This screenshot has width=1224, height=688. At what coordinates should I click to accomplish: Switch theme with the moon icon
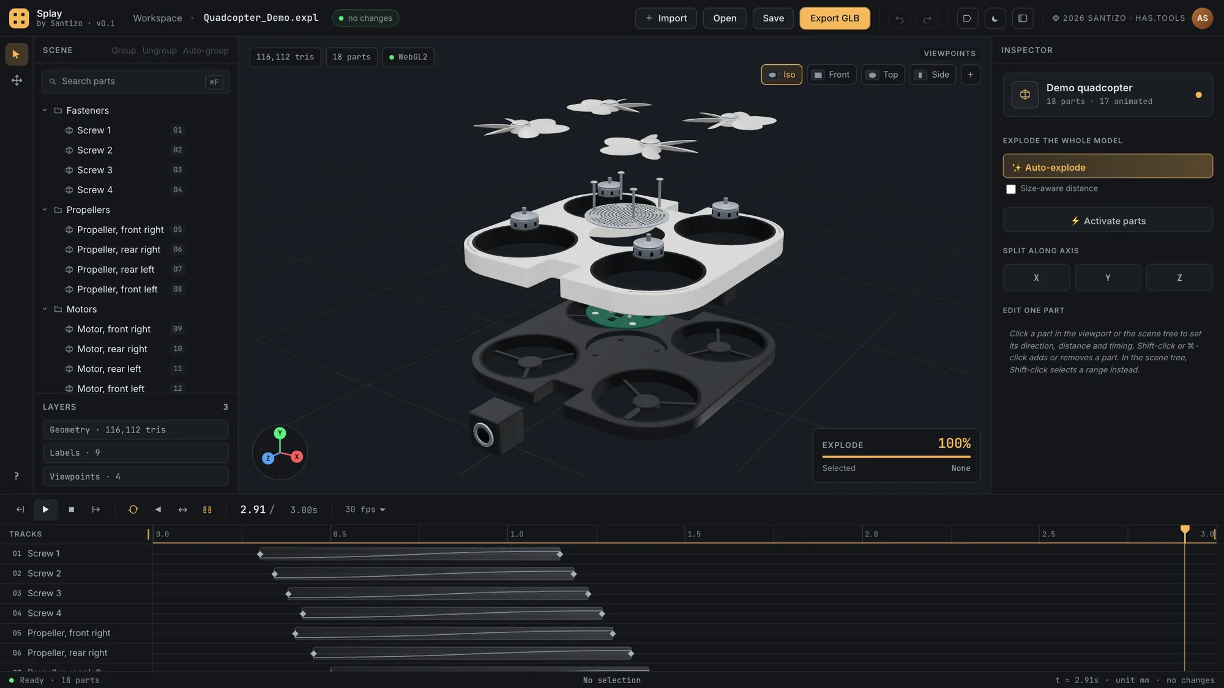pos(994,18)
